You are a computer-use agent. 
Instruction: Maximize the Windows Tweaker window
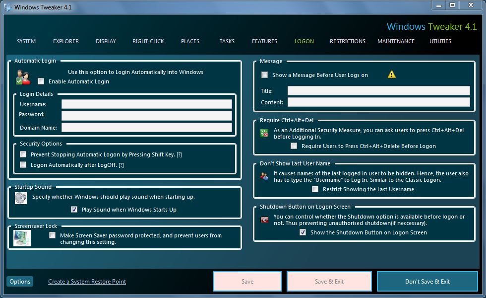pyautogui.click(x=452, y=5)
